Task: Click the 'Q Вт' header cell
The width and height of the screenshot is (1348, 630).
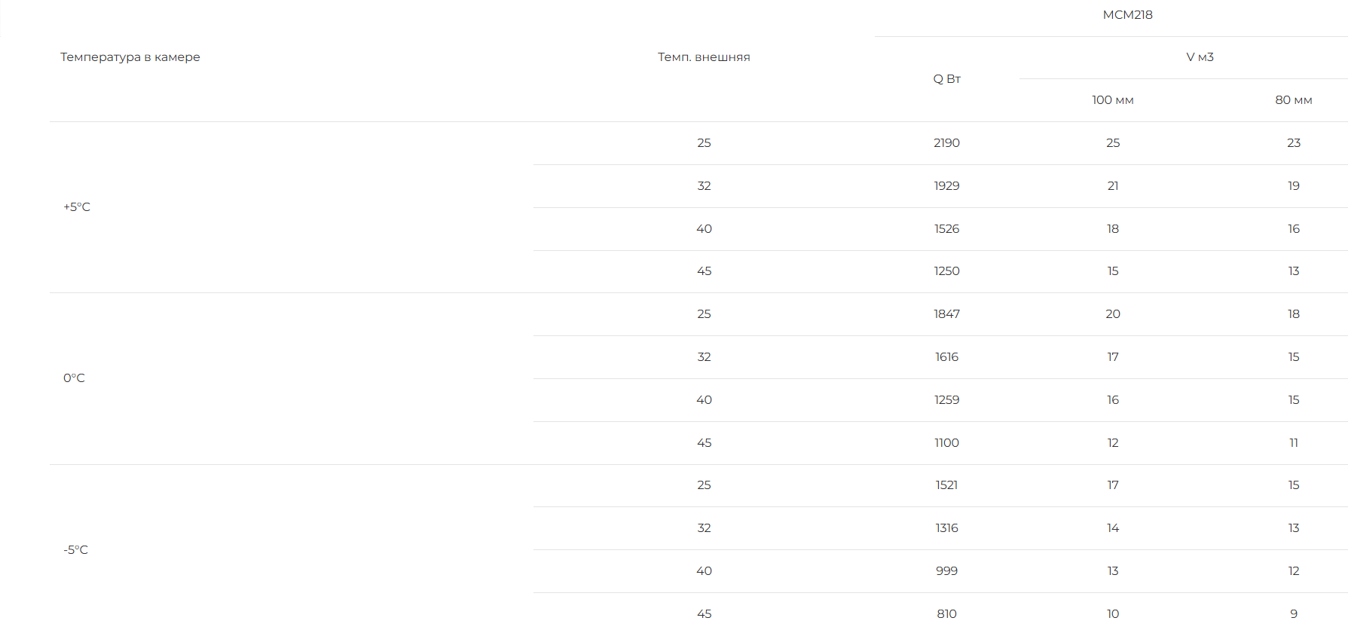Action: tap(946, 79)
